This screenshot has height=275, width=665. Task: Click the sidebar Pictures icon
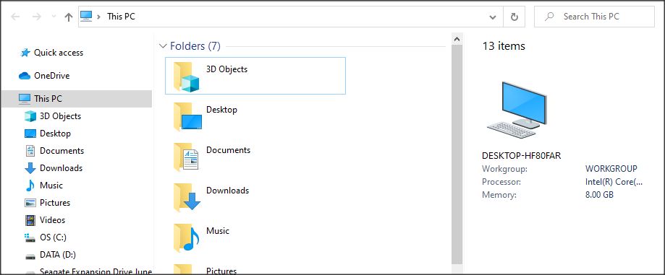pos(30,203)
